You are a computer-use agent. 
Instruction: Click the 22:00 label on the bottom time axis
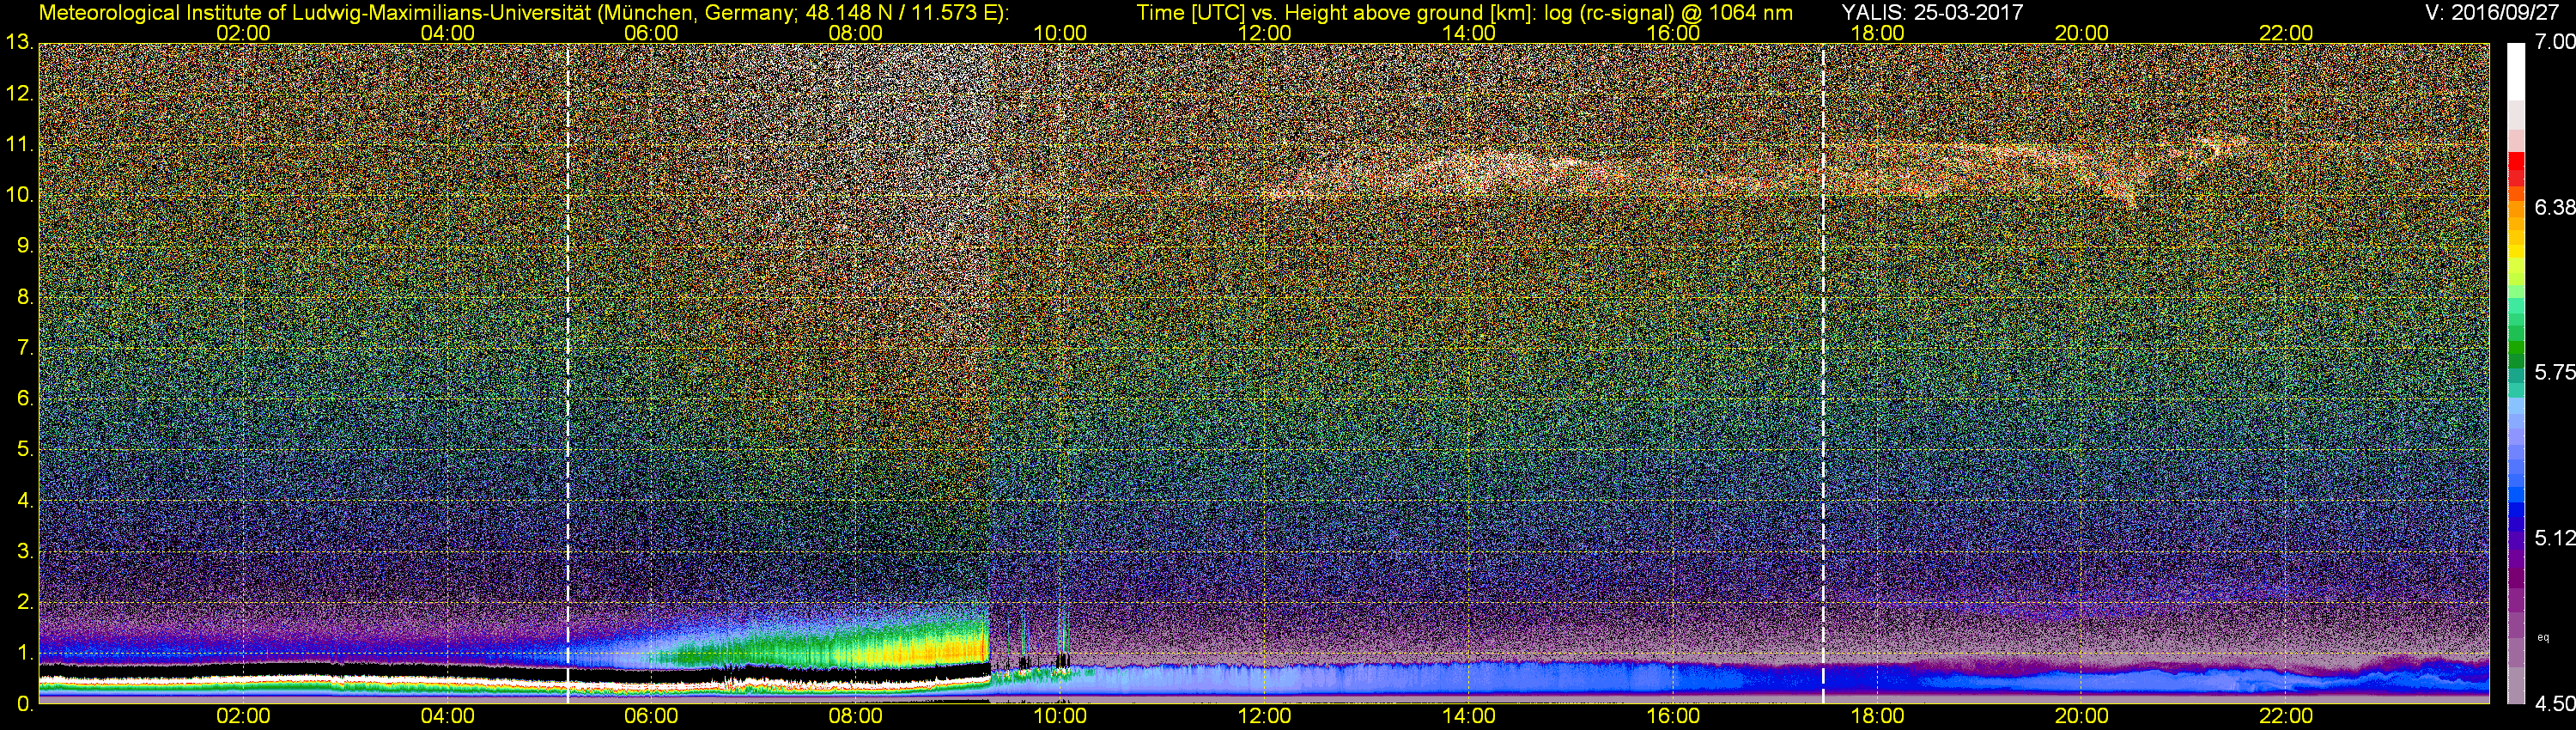pyautogui.click(x=2286, y=717)
